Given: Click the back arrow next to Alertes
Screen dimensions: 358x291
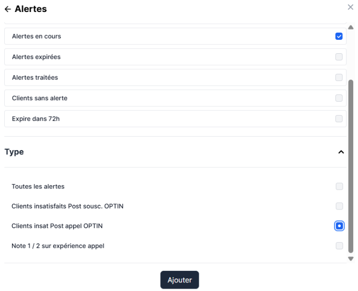Looking at the screenshot, I should [x=8, y=9].
